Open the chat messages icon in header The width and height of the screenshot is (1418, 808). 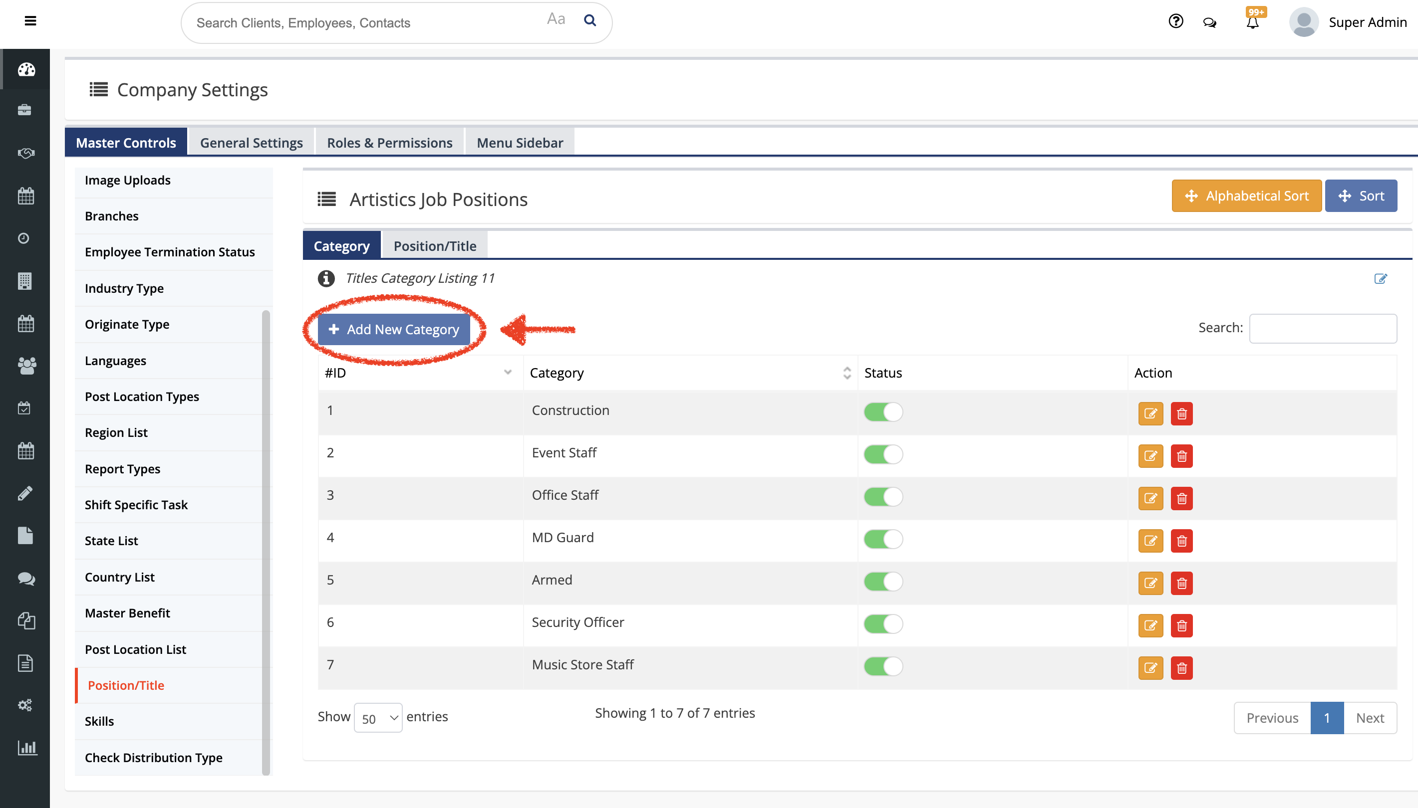pyautogui.click(x=1210, y=22)
